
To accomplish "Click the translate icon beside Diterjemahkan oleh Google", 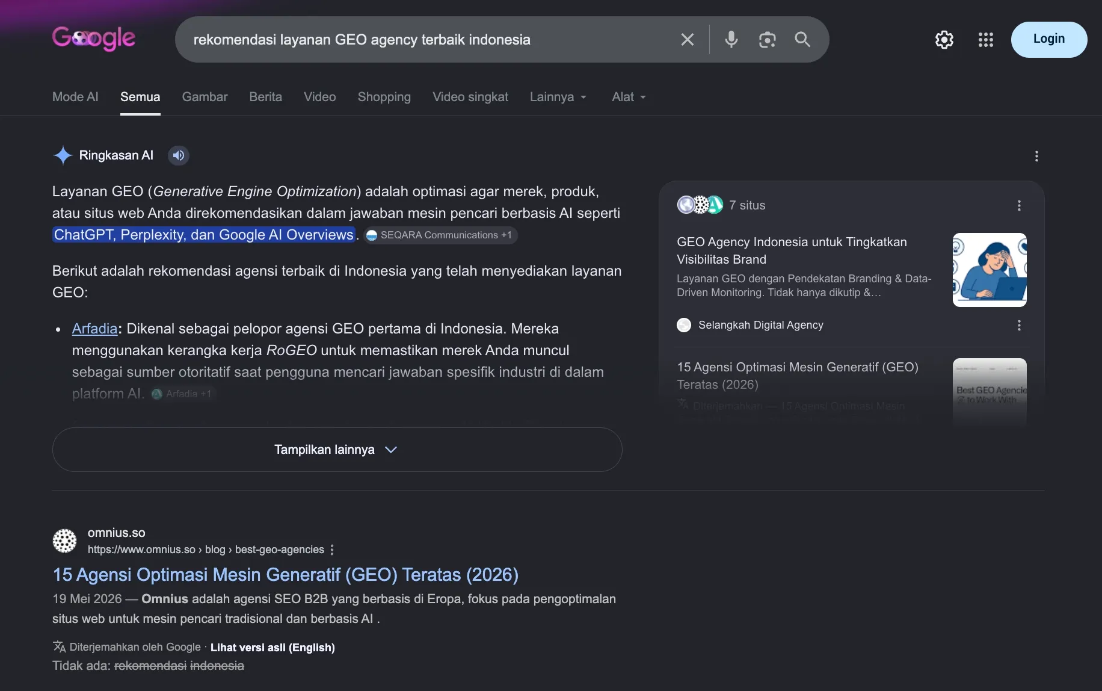I will [x=59, y=647].
